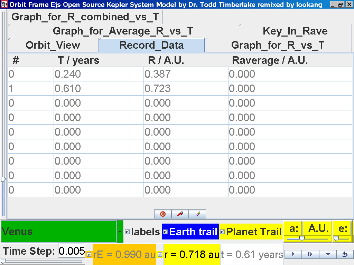Switch to the Orbit_View tab
The image size is (354, 265).
click(53, 45)
